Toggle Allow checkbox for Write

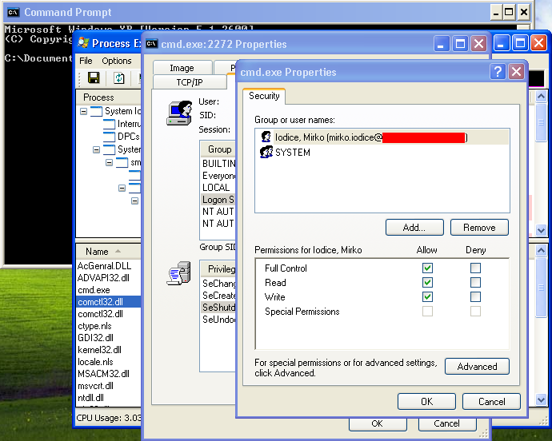427,297
